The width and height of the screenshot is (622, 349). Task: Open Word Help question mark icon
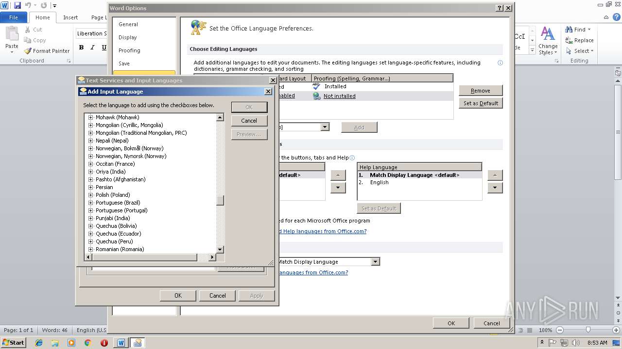[617, 17]
